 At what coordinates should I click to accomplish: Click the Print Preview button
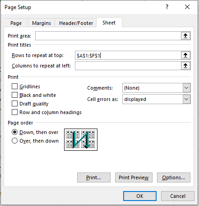[134, 177]
